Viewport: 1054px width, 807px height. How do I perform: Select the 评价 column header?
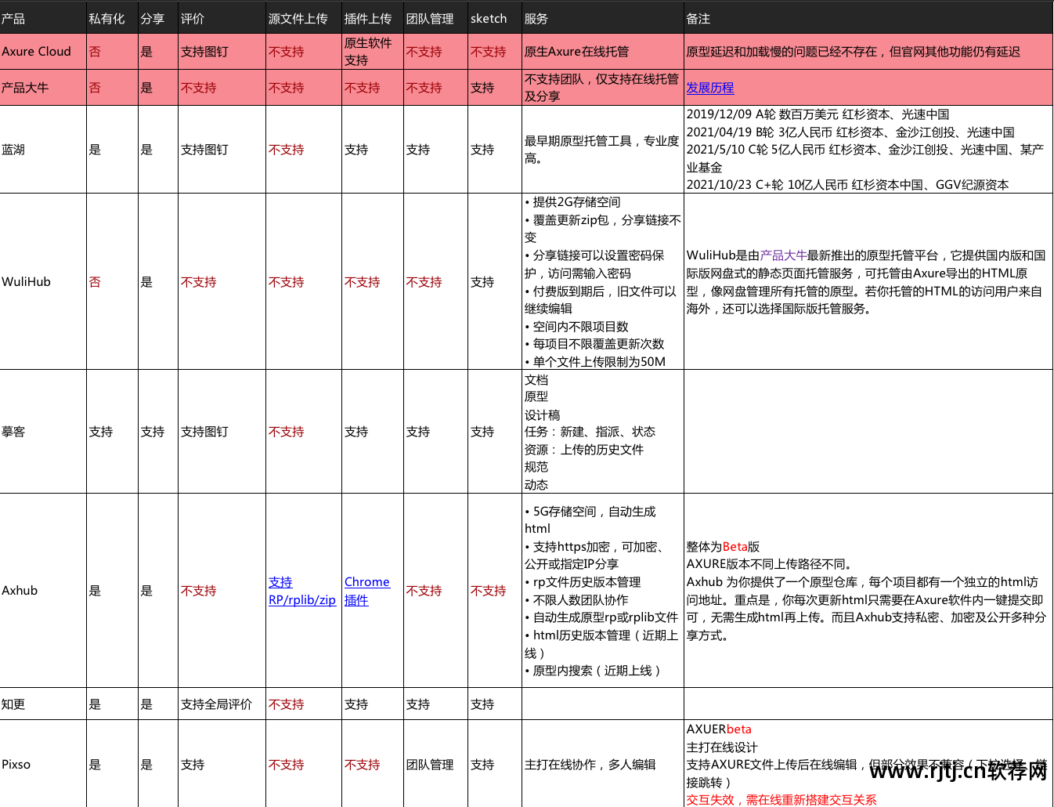[x=222, y=18]
